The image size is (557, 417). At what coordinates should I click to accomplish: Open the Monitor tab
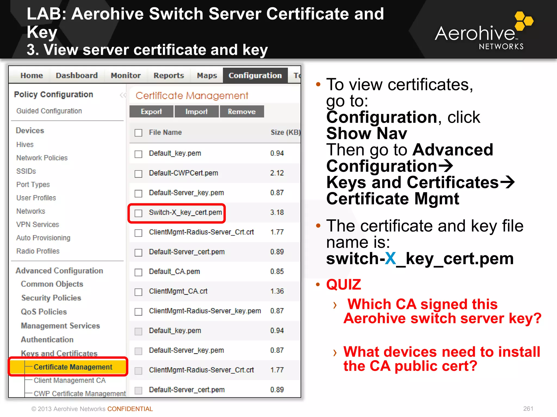[126, 75]
